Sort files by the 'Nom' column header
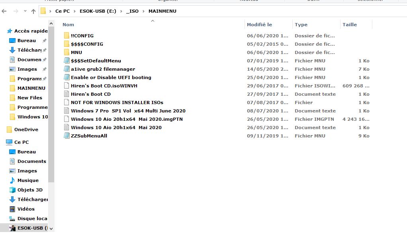This screenshot has height=234, width=407. [68, 25]
